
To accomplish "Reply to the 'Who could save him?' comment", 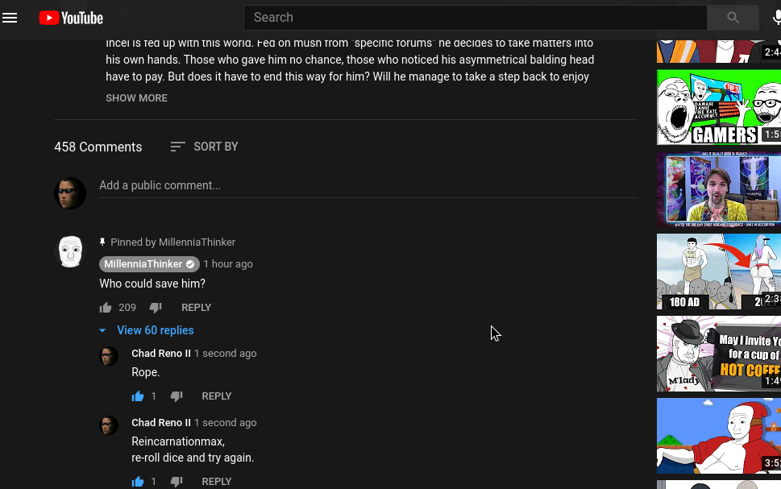I will coord(196,307).
